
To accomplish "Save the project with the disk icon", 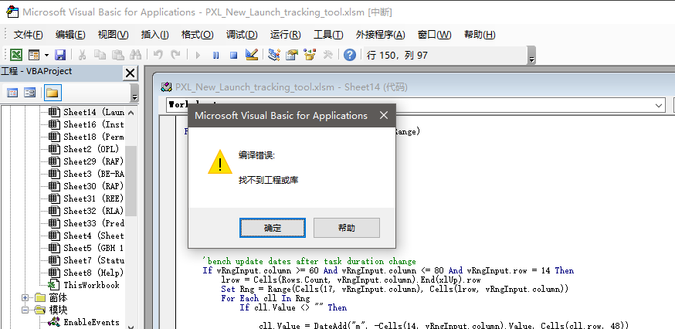I will pos(60,55).
